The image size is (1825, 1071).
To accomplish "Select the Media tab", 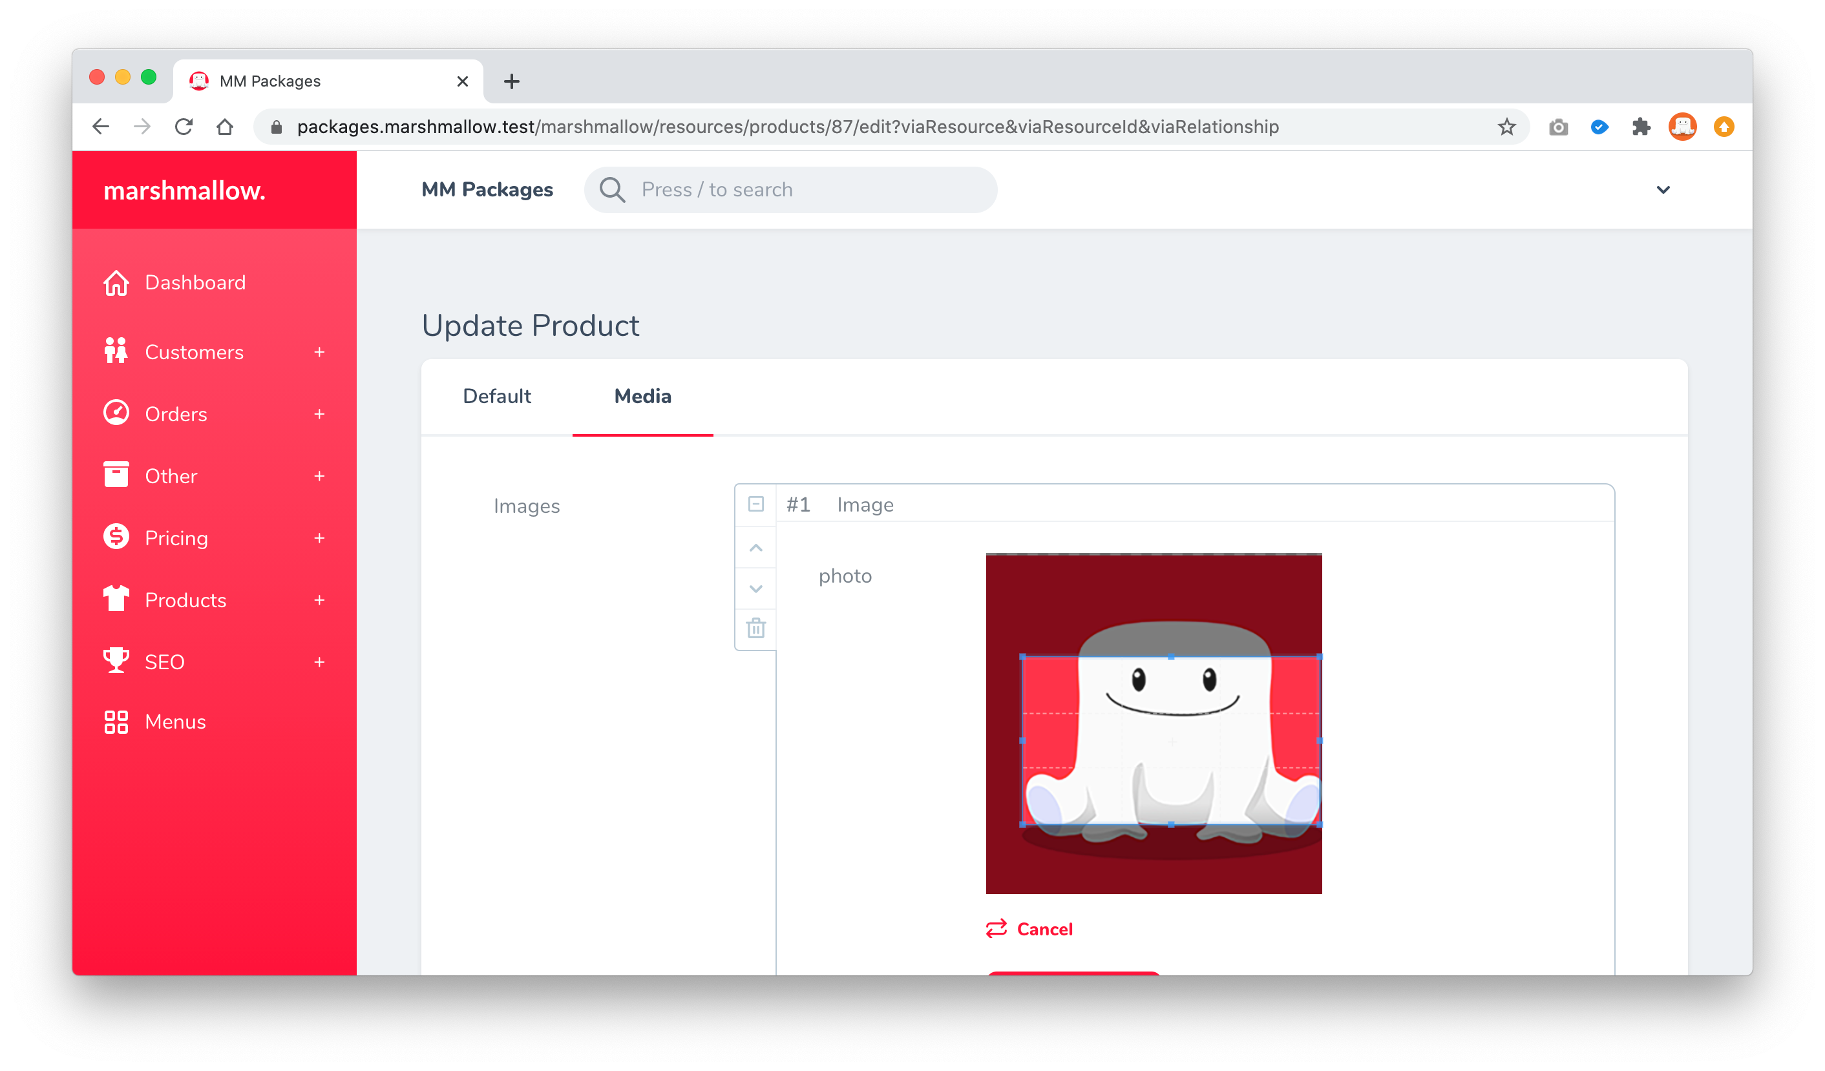I will (x=642, y=397).
